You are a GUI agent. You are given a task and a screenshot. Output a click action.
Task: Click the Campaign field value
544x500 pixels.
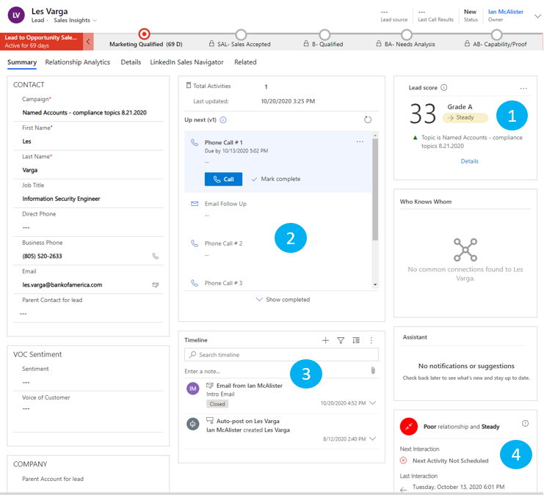pos(84,113)
